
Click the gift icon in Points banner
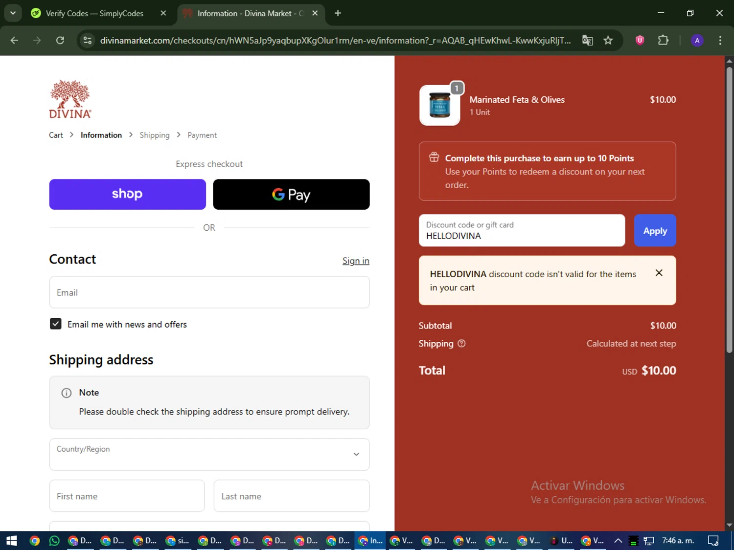[x=434, y=157]
